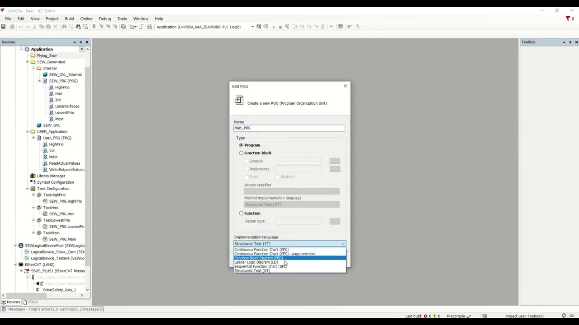Switch to the POUs tab
Image resolution: width=579 pixels, height=325 pixels.
click(30, 302)
